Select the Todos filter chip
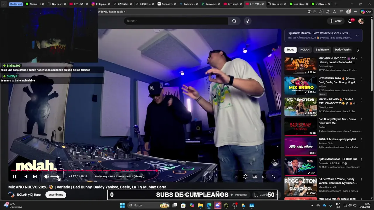Image resolution: width=374 pixels, height=210 pixels. coord(290,50)
